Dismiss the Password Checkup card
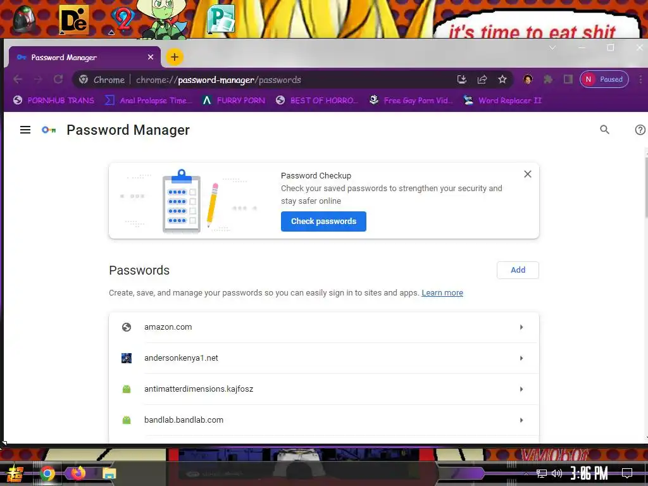The image size is (648, 486). (527, 174)
